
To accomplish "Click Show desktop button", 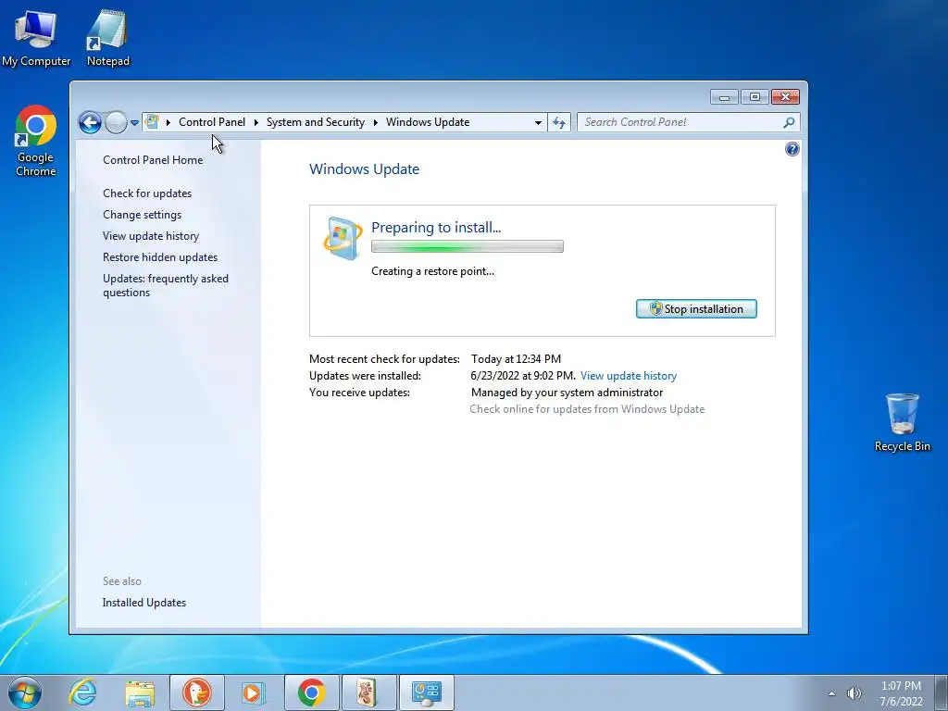I will click(942, 692).
